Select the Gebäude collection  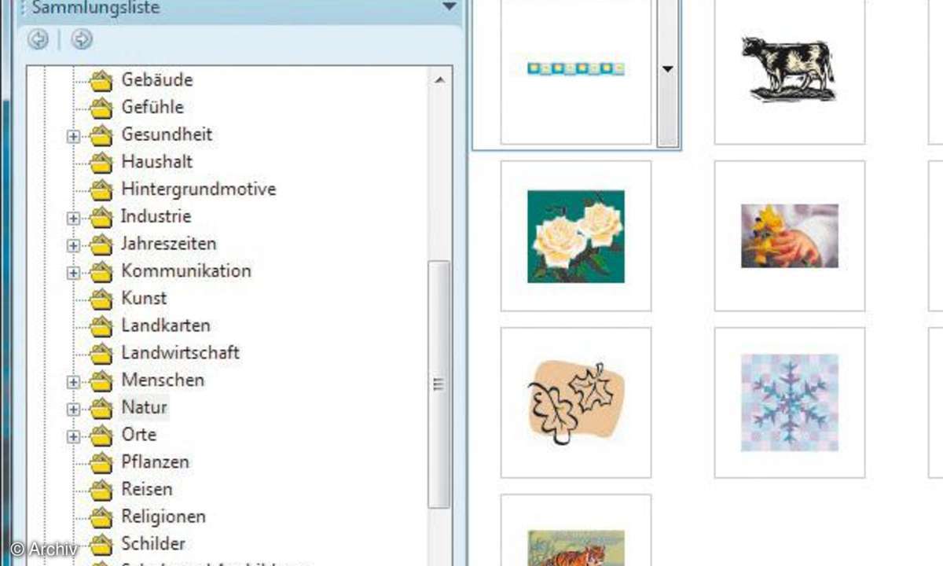pyautogui.click(x=157, y=79)
